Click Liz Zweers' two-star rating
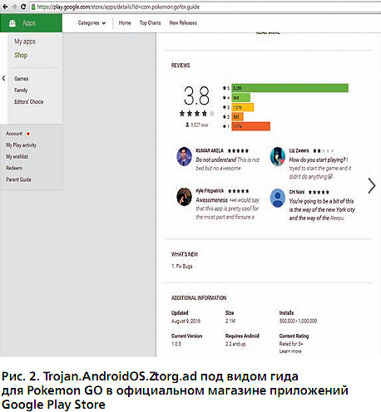The width and height of the screenshot is (381, 412). point(323,151)
